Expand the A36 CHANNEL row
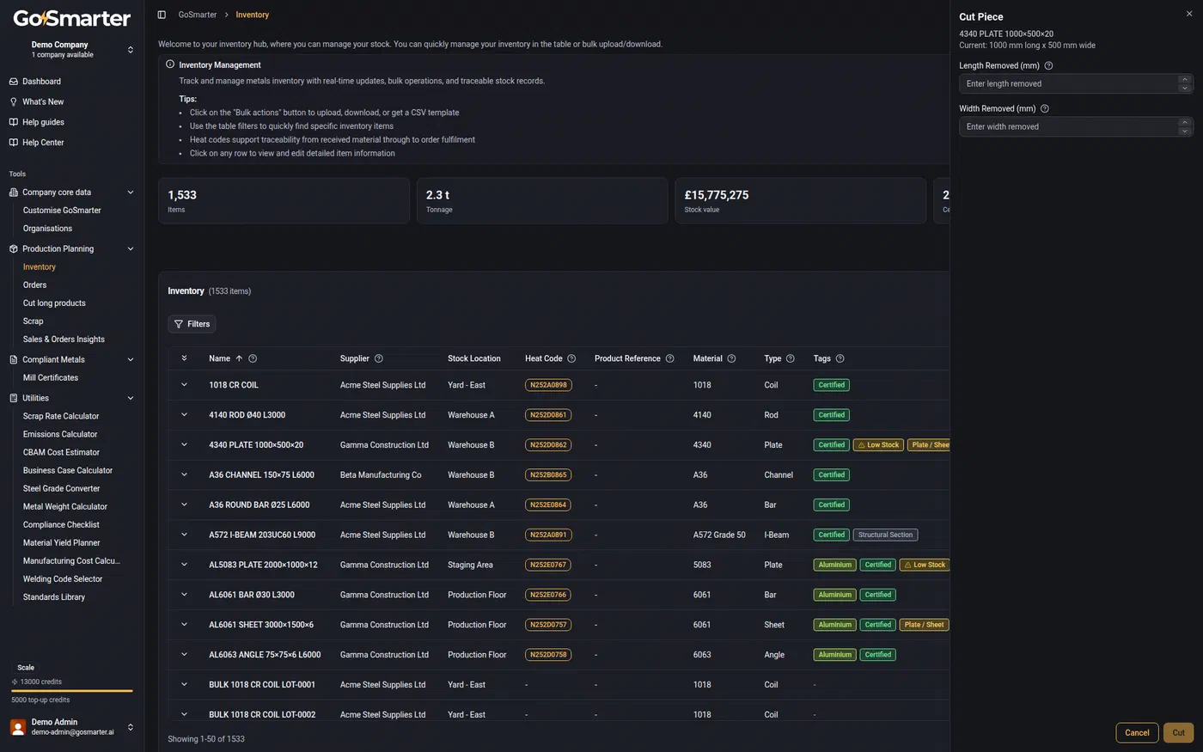The image size is (1203, 752). coord(184,474)
